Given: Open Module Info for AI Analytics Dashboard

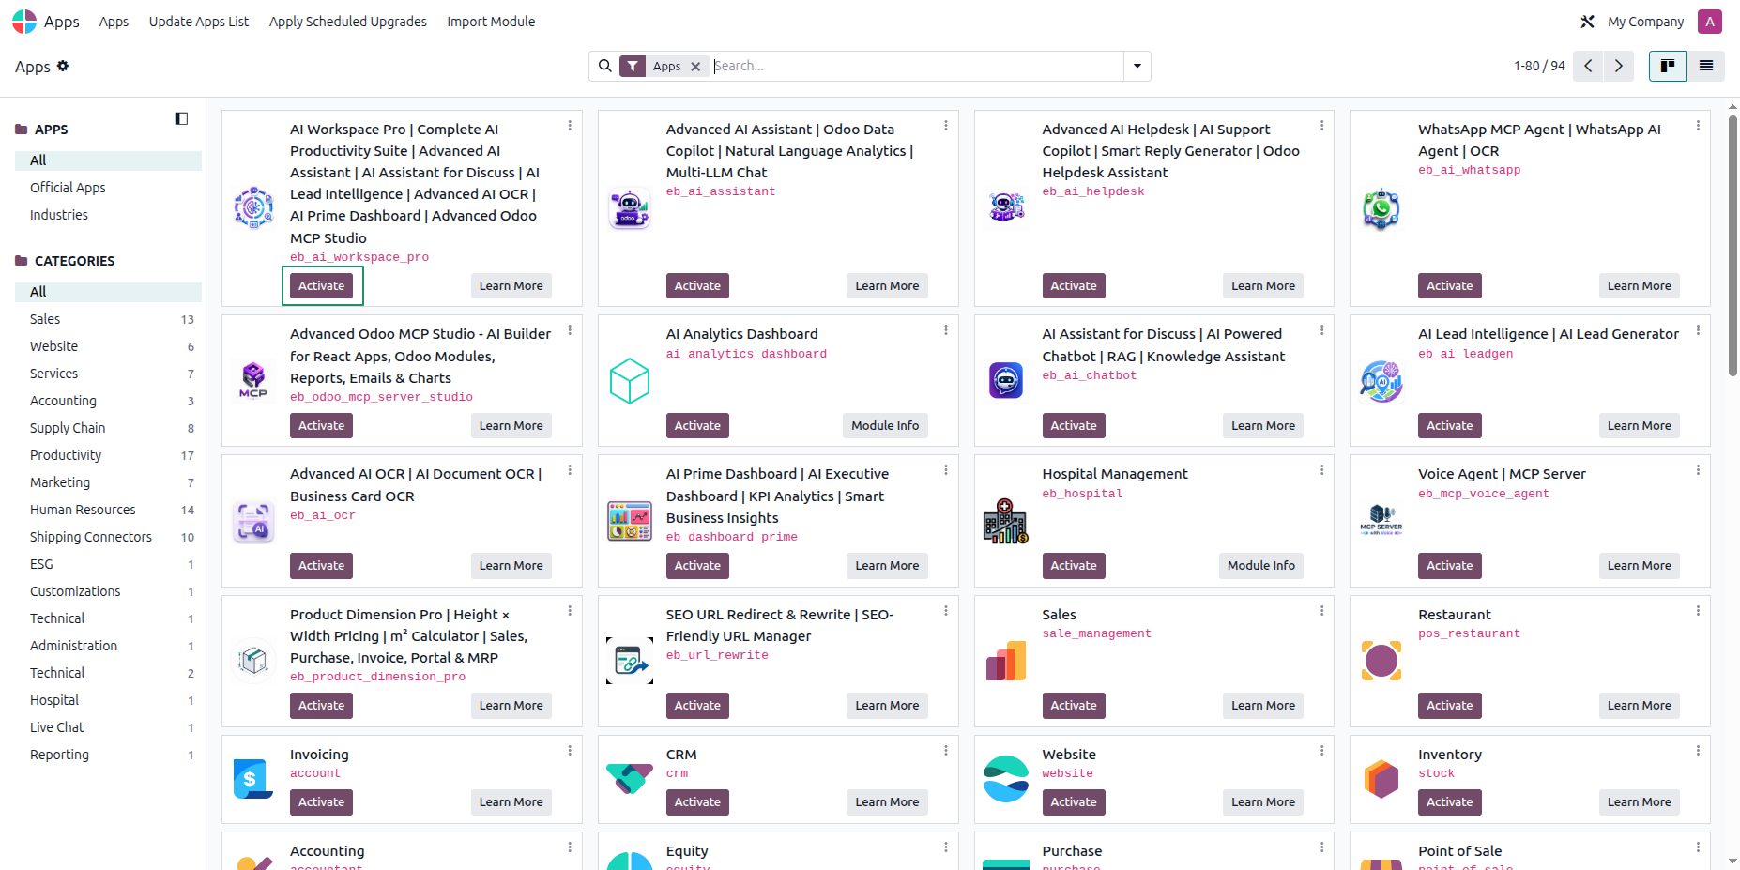Looking at the screenshot, I should tap(885, 426).
